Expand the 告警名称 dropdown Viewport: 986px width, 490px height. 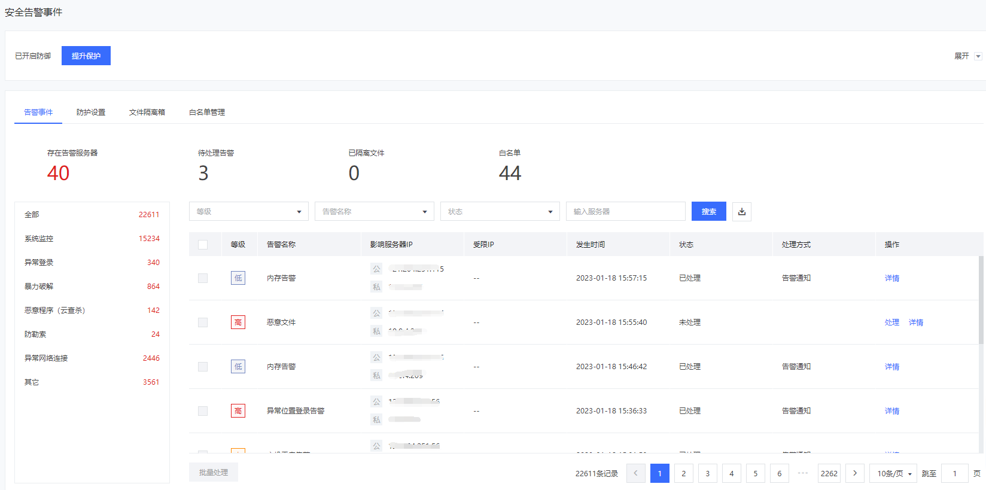[x=374, y=211]
